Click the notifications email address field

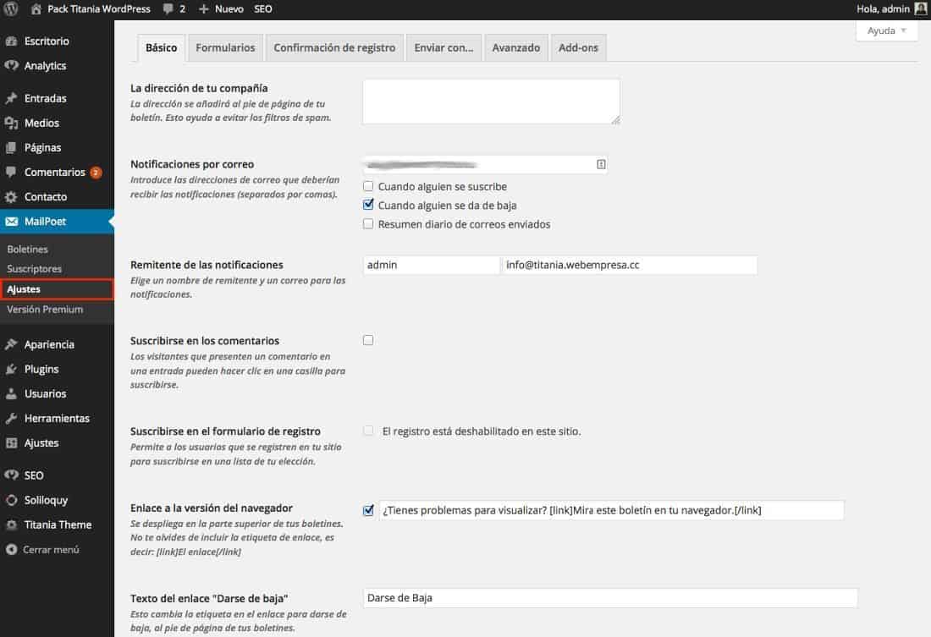click(484, 164)
